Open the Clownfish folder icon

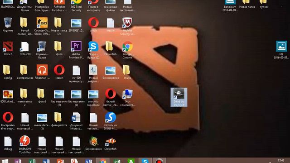111,48
